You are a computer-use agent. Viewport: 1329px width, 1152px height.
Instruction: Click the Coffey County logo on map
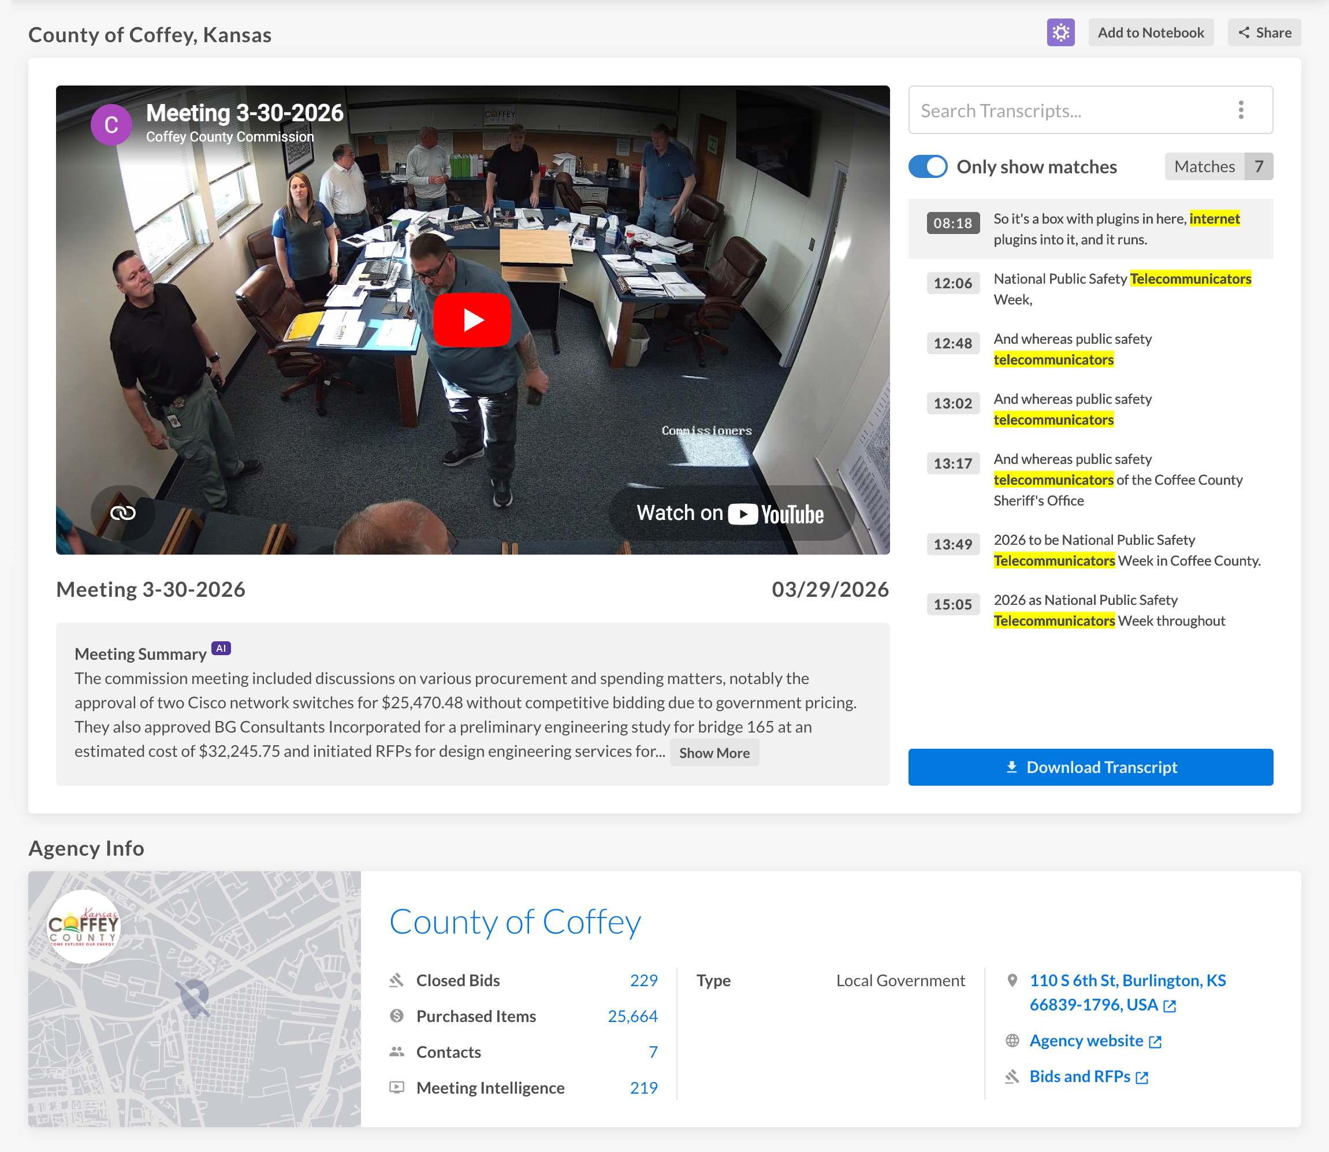(x=84, y=926)
